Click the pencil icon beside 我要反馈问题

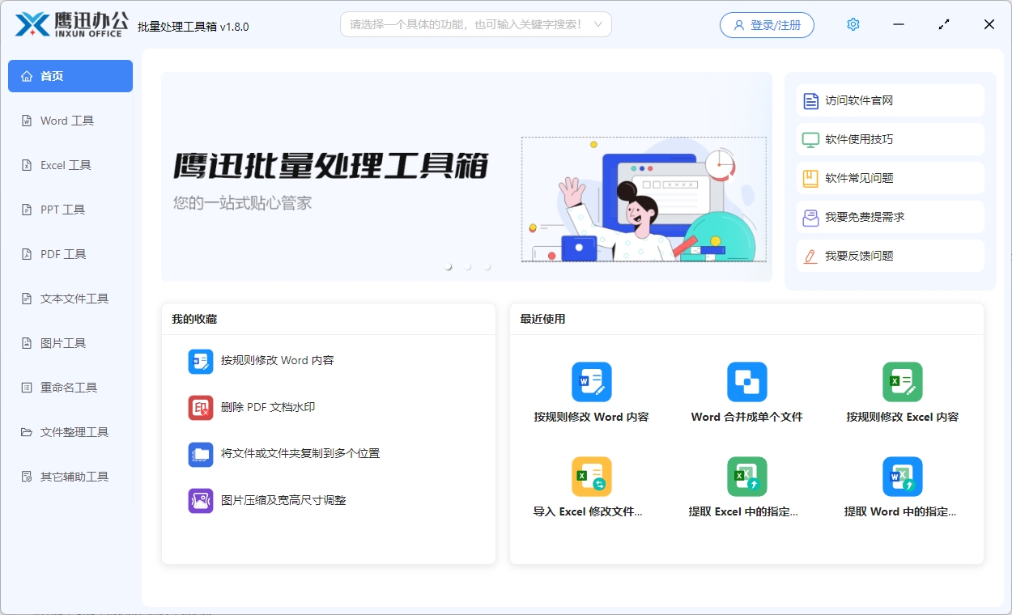(x=810, y=256)
